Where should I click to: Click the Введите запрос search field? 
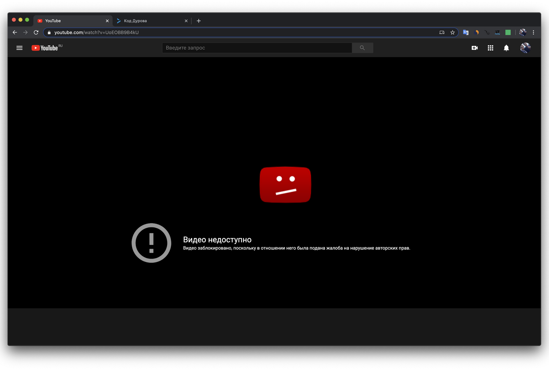click(257, 48)
